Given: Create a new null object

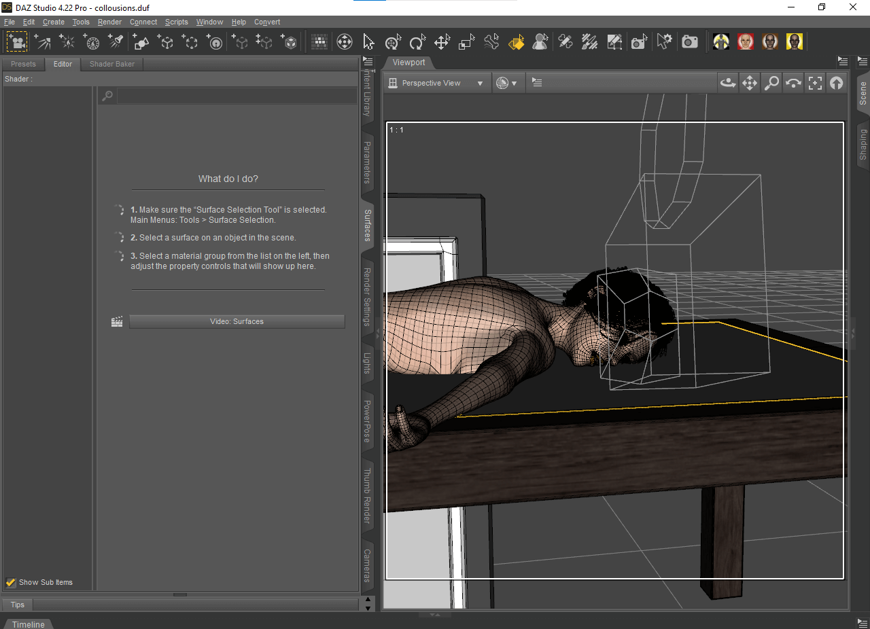Looking at the screenshot, I should (166, 42).
